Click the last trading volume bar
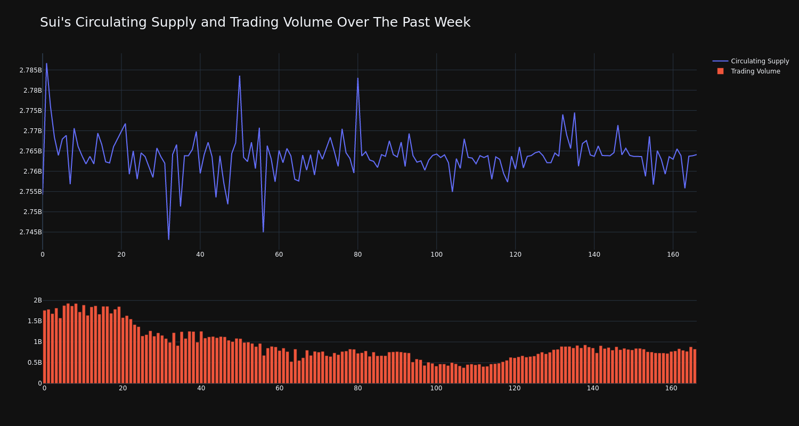 (695, 366)
